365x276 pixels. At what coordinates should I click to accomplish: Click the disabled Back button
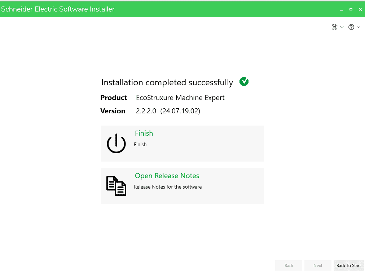tap(289, 265)
